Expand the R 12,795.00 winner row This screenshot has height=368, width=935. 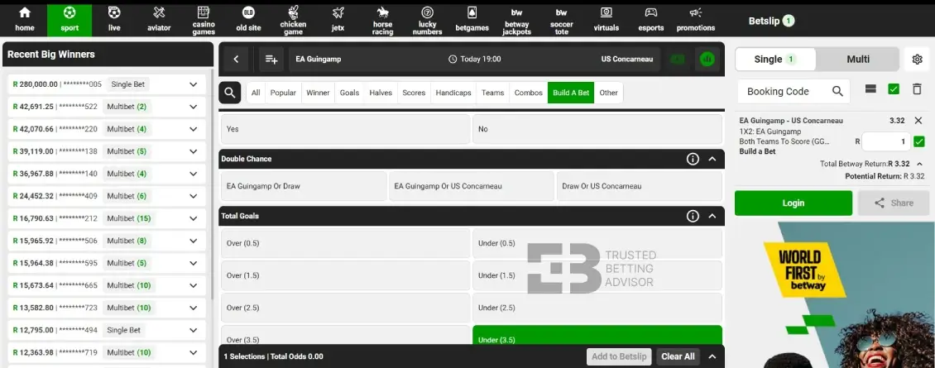(193, 330)
